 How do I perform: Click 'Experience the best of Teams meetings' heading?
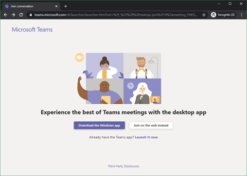click(x=123, y=112)
